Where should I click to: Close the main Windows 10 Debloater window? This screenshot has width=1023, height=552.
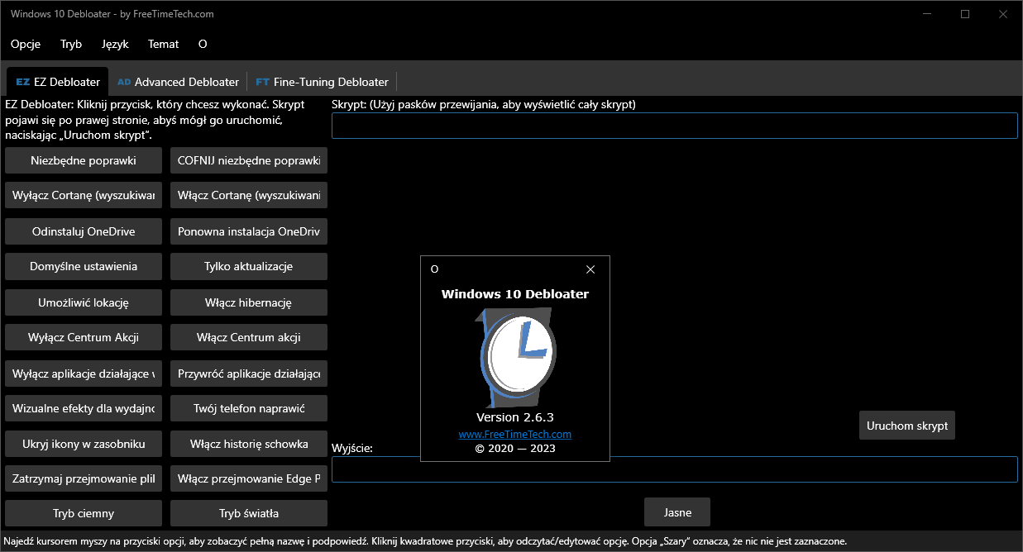(x=1003, y=14)
